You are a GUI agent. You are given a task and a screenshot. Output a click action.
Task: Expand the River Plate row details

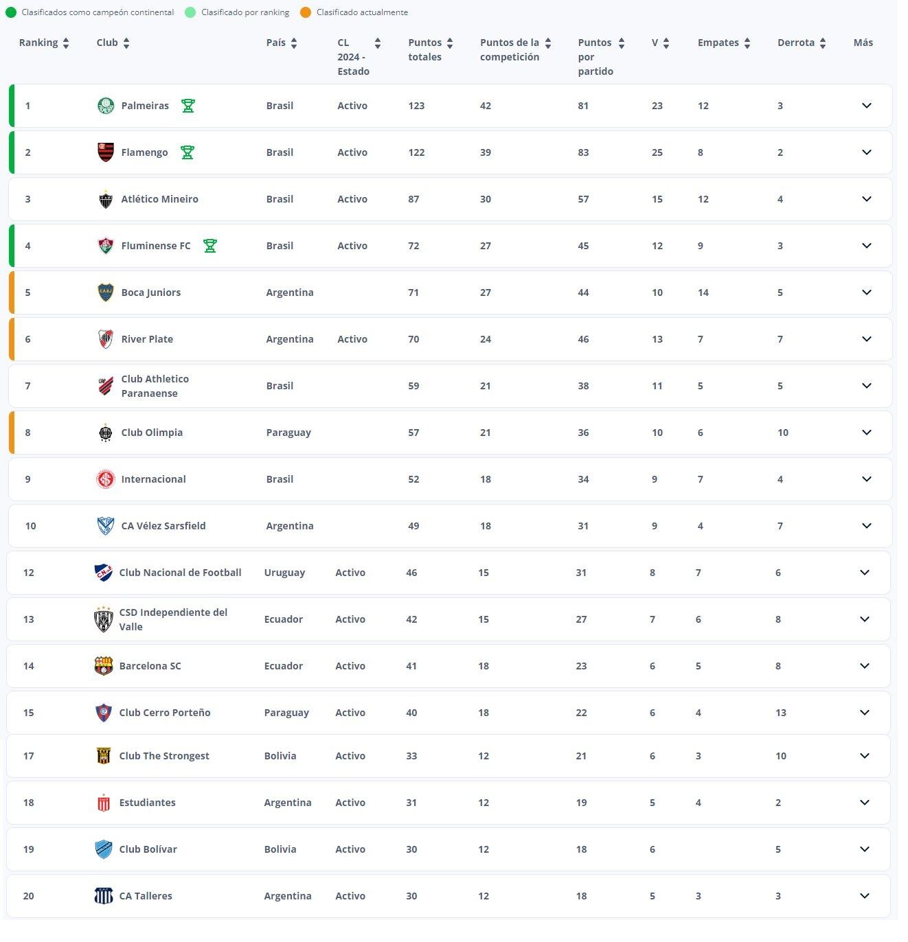pyautogui.click(x=867, y=339)
